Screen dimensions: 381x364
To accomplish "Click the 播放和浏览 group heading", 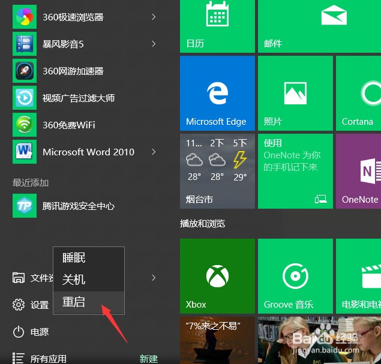I will pyautogui.click(x=202, y=224).
